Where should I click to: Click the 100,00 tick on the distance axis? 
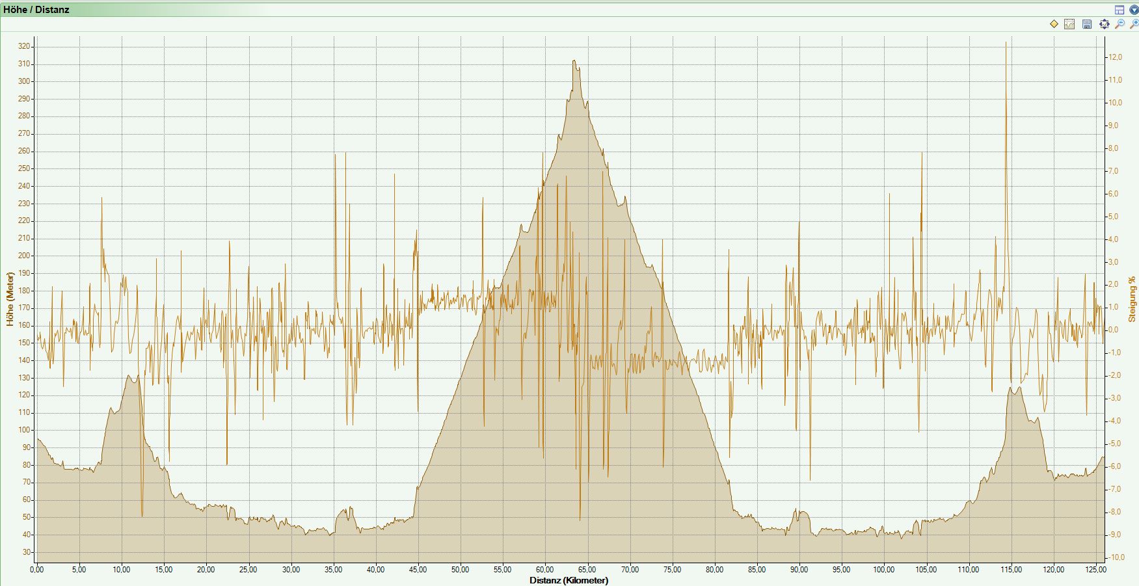883,570
